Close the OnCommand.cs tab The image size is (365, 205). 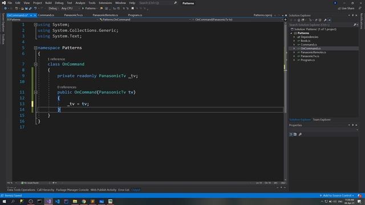35,15
